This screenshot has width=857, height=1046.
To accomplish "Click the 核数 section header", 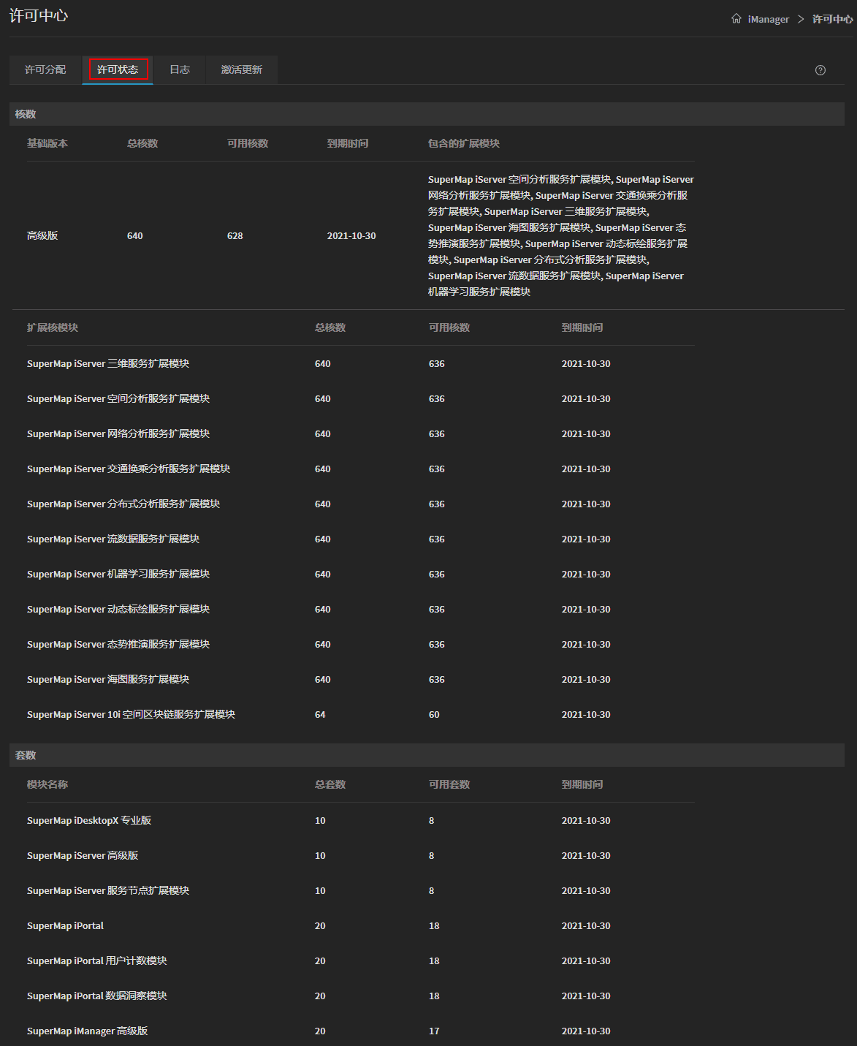I will (x=26, y=114).
